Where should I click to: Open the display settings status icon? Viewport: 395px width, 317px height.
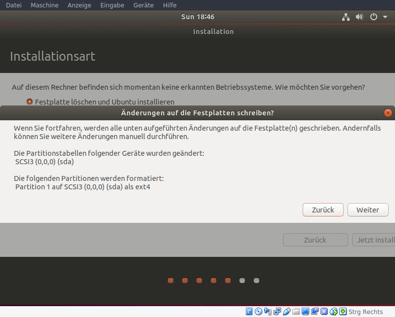click(x=305, y=312)
